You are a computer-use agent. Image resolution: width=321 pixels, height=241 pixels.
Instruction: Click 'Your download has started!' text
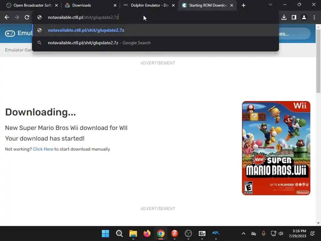pos(45,138)
